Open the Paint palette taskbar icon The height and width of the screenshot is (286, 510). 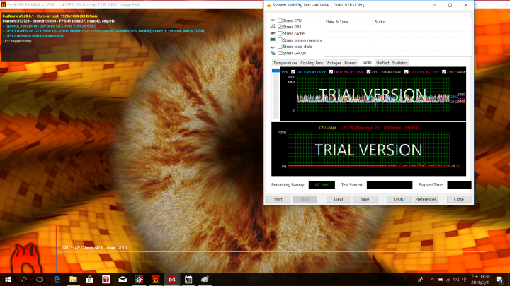205,279
